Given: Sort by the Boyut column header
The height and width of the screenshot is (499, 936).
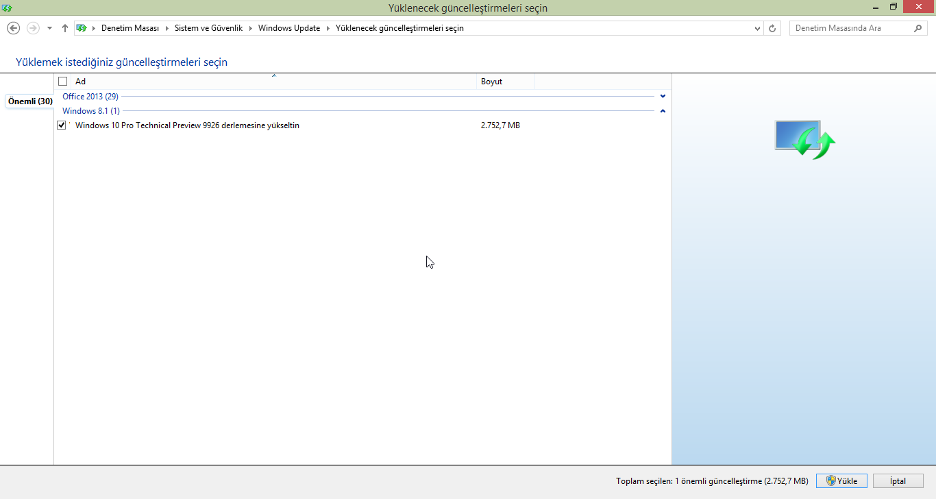Looking at the screenshot, I should tap(506, 82).
